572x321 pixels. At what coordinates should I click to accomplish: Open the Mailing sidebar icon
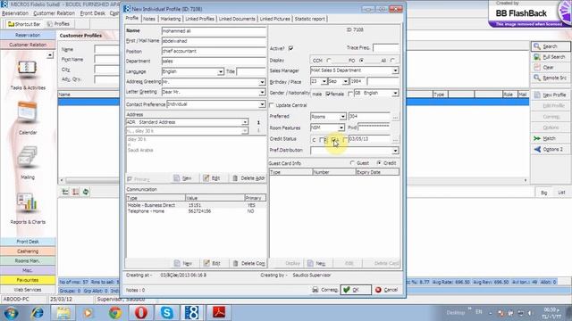[28, 162]
